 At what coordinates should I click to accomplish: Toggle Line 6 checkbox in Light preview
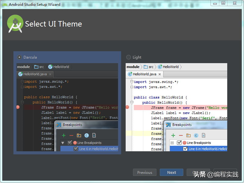pos(185,149)
